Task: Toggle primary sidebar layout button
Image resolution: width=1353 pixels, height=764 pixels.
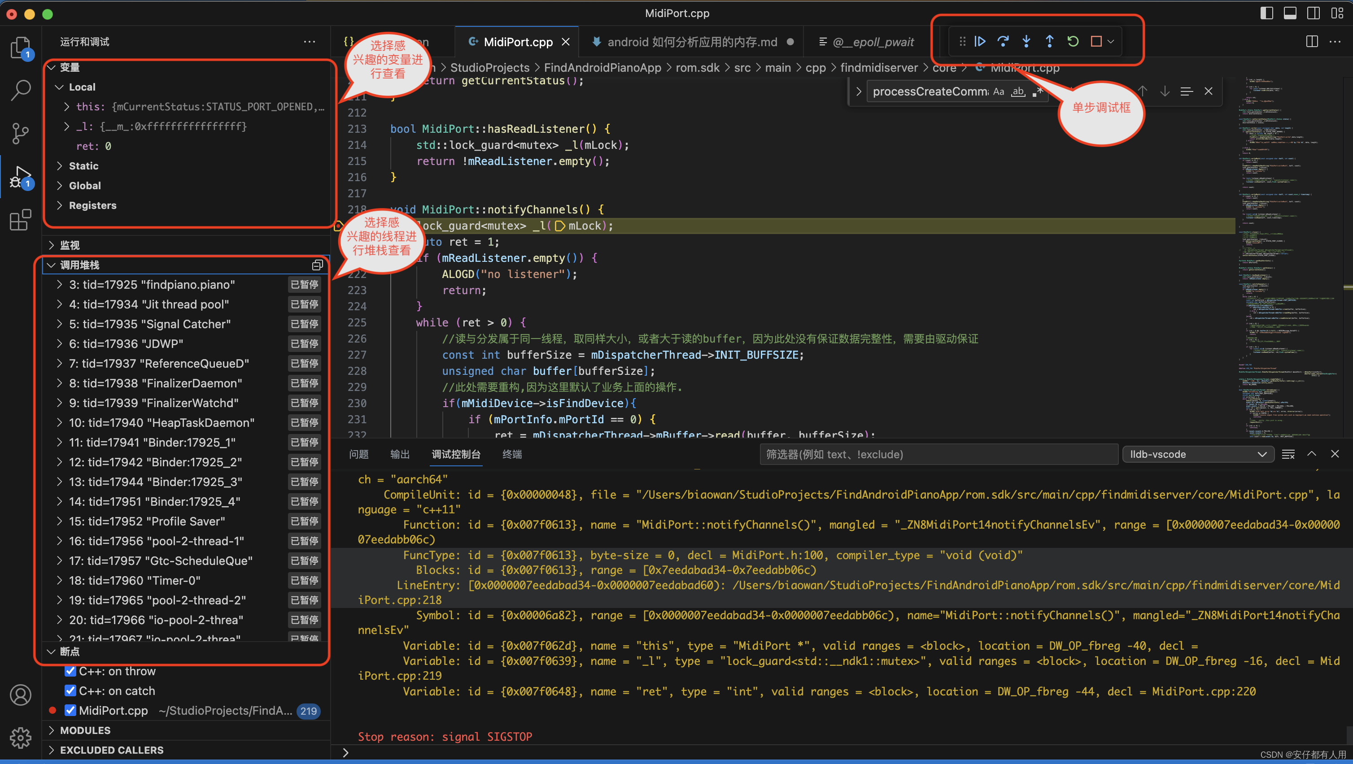Action: click(x=1266, y=13)
